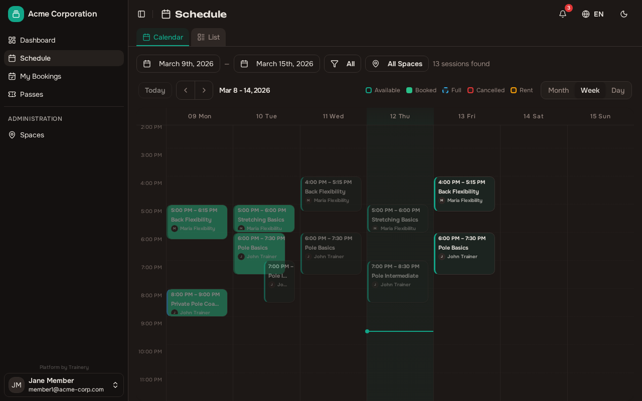The height and width of the screenshot is (401, 642).
Task: Toggle the sidebar collapse icon
Action: point(141,14)
